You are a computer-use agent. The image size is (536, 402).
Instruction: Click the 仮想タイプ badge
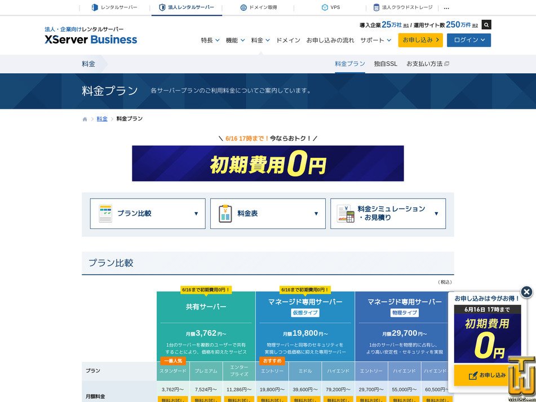click(x=305, y=313)
